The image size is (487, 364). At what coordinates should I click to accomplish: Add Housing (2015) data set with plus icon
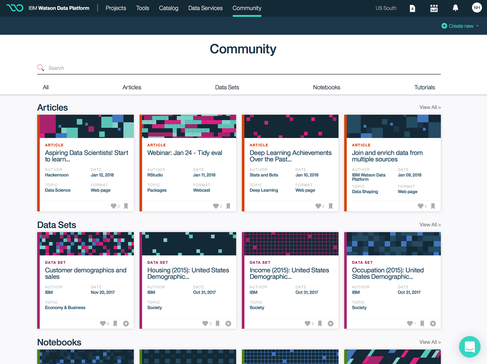pyautogui.click(x=228, y=323)
